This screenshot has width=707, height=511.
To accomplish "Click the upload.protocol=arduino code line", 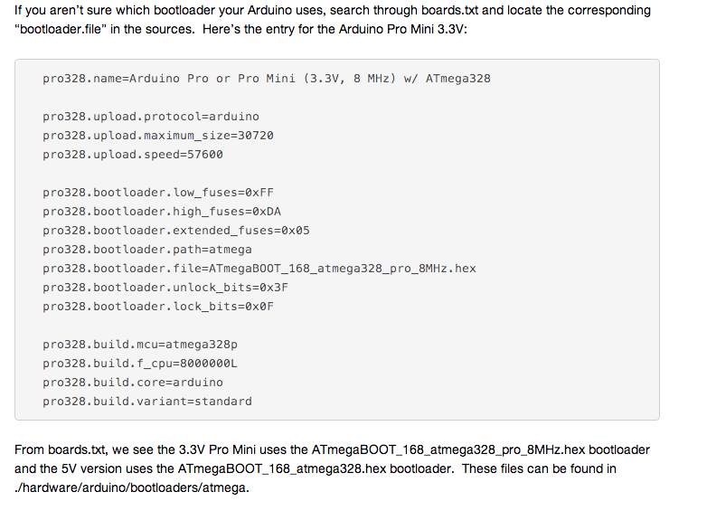I will 150,117.
